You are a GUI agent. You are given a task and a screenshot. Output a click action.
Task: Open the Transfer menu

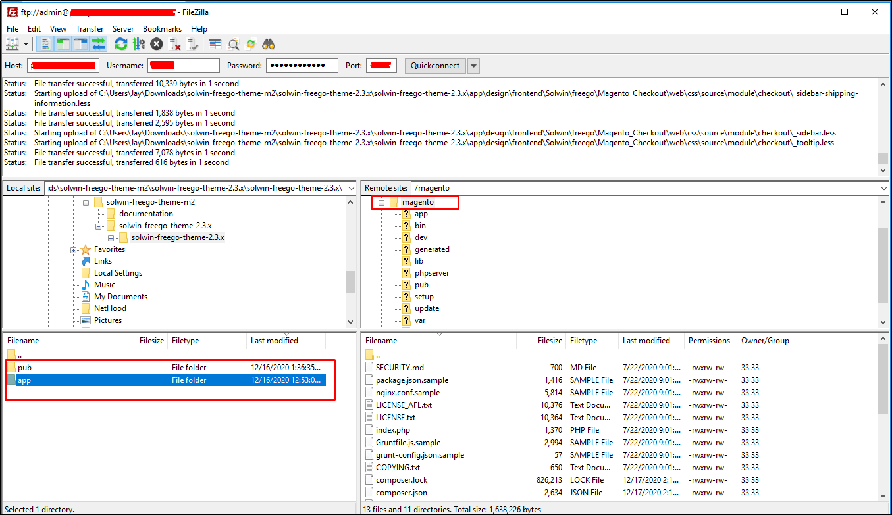coord(90,29)
